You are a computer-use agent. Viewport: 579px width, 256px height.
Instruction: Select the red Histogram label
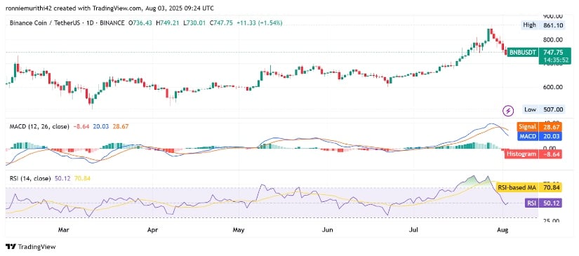pyautogui.click(x=521, y=154)
